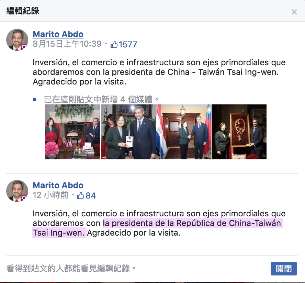Click the thumbs-up icon beside 1577
Screen dimensions: 305x283
pos(114,45)
